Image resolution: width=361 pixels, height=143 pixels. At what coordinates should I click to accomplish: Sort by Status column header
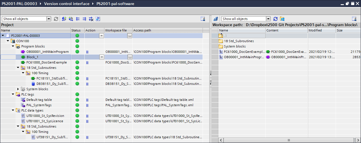click(x=77, y=30)
